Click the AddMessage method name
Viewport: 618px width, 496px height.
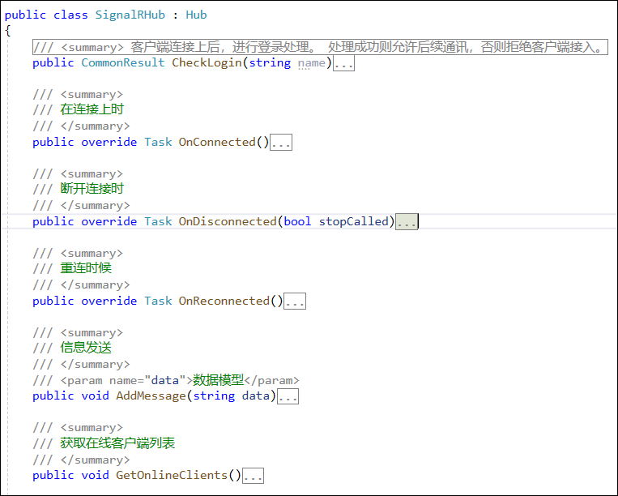(151, 396)
